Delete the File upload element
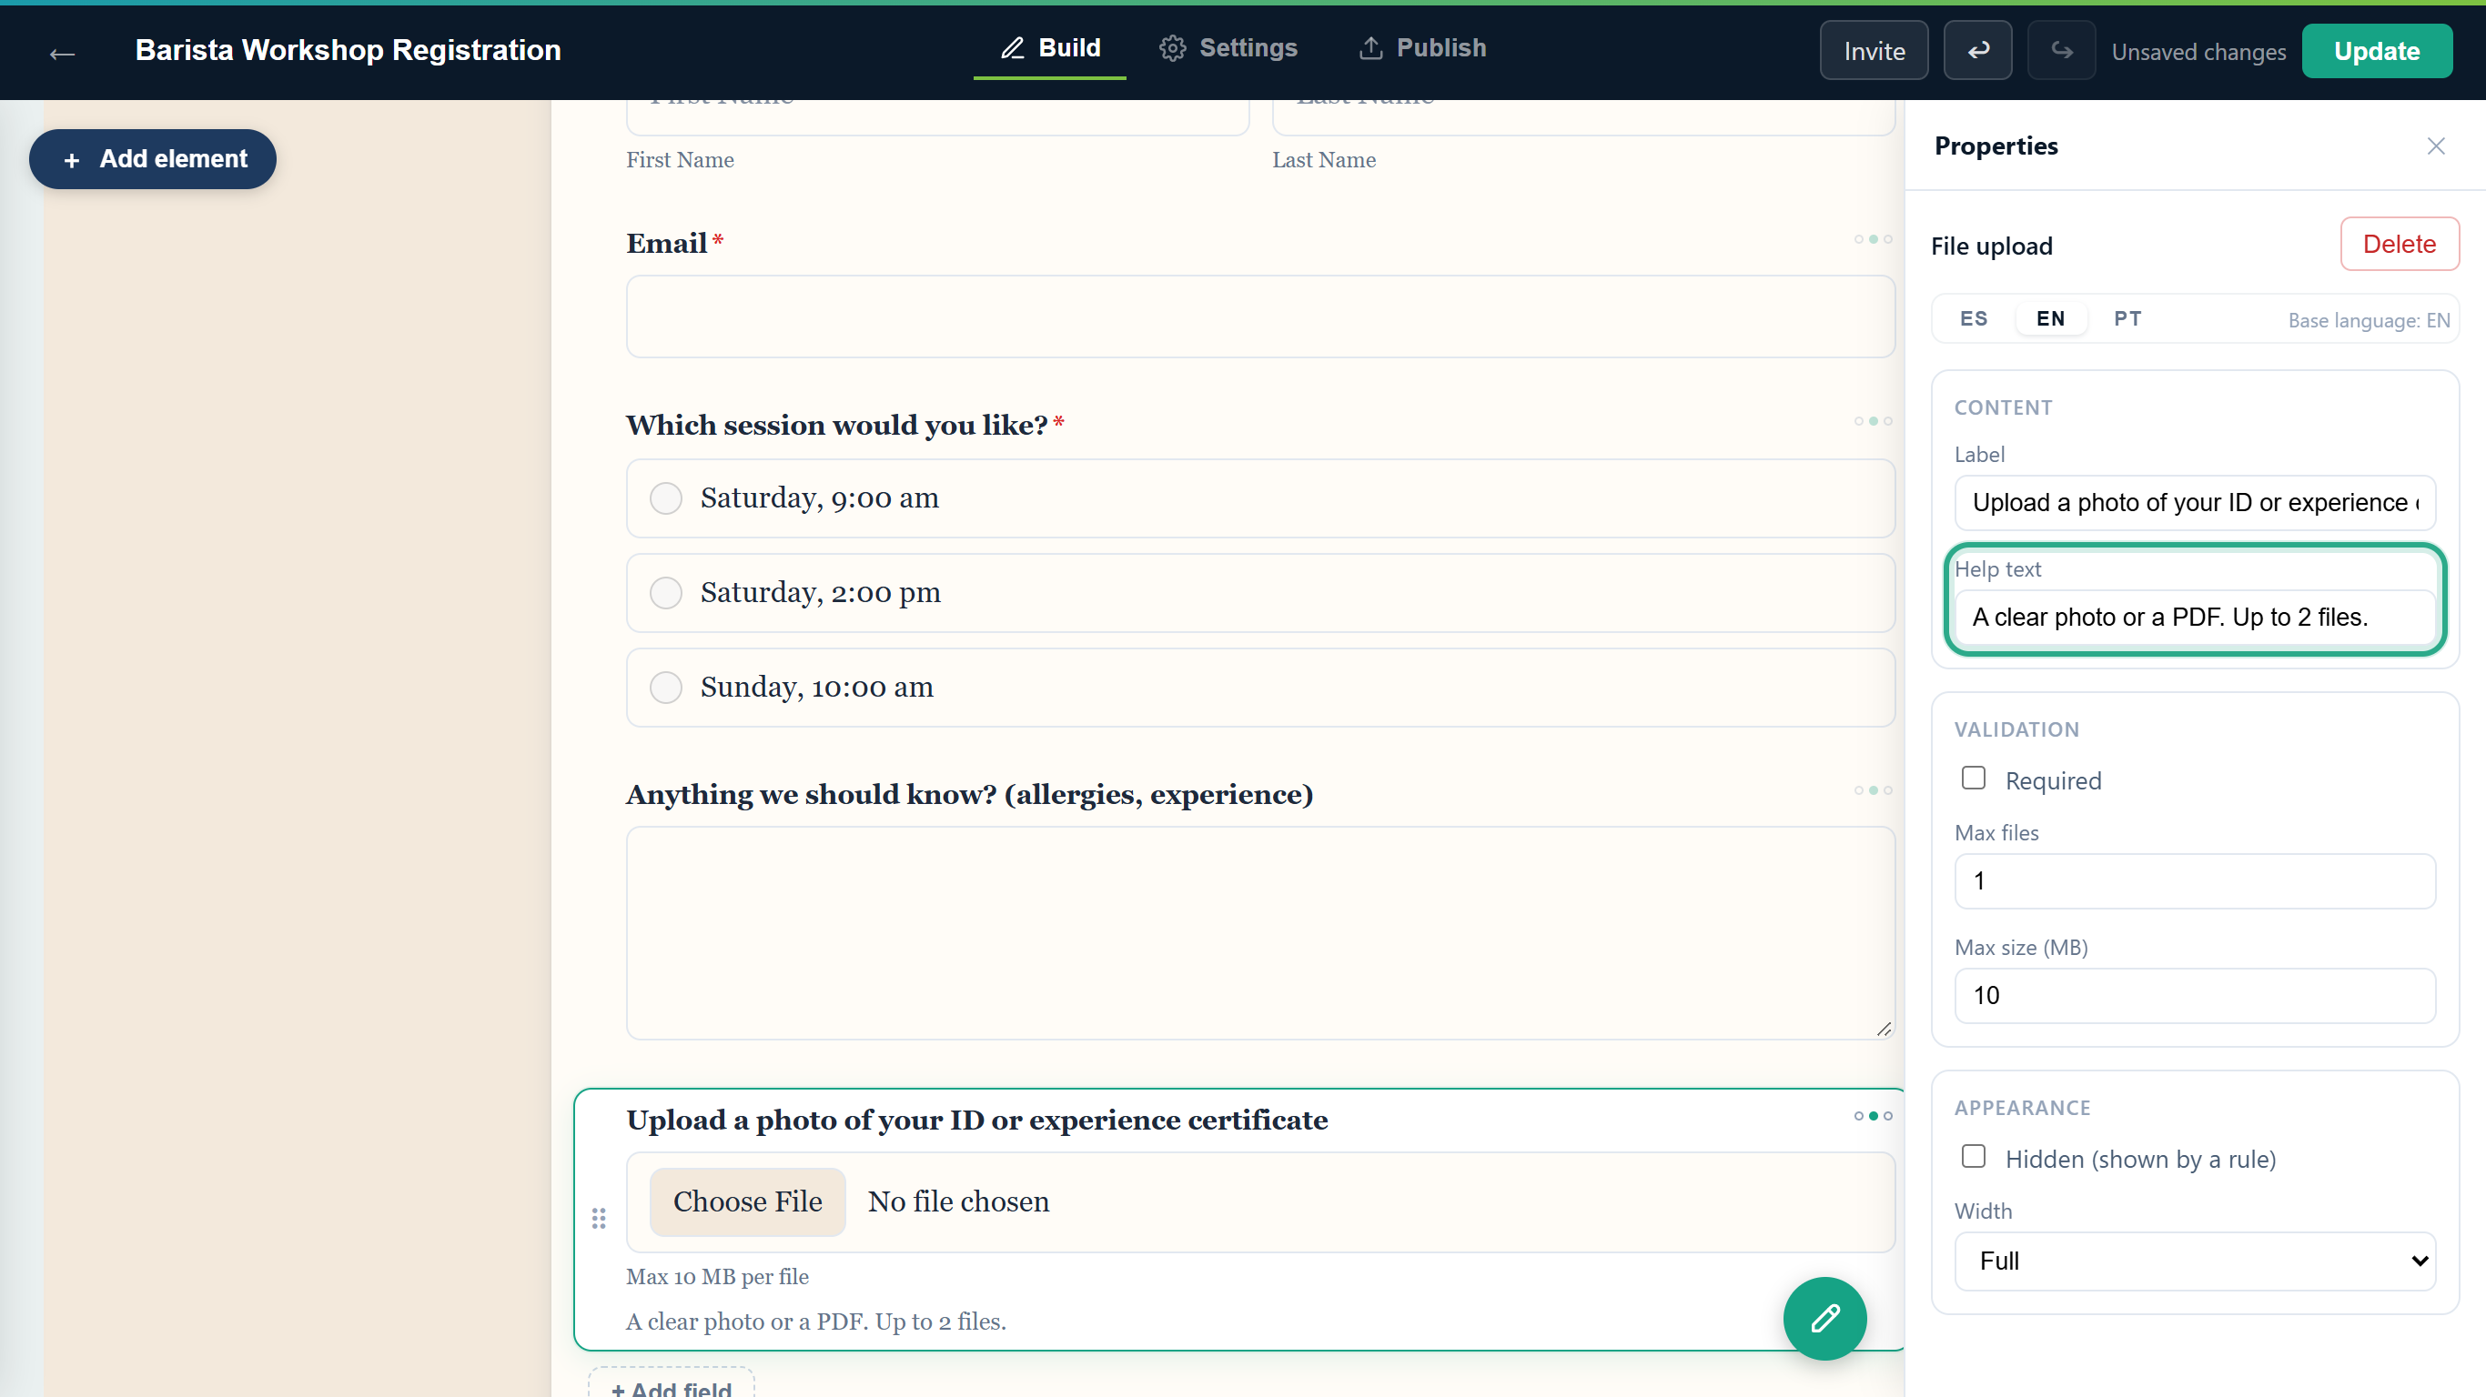 2400,244
